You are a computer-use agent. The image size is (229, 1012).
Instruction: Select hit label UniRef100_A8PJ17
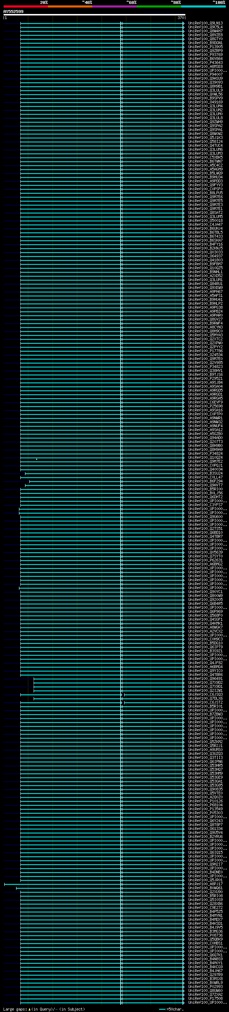[205, 883]
